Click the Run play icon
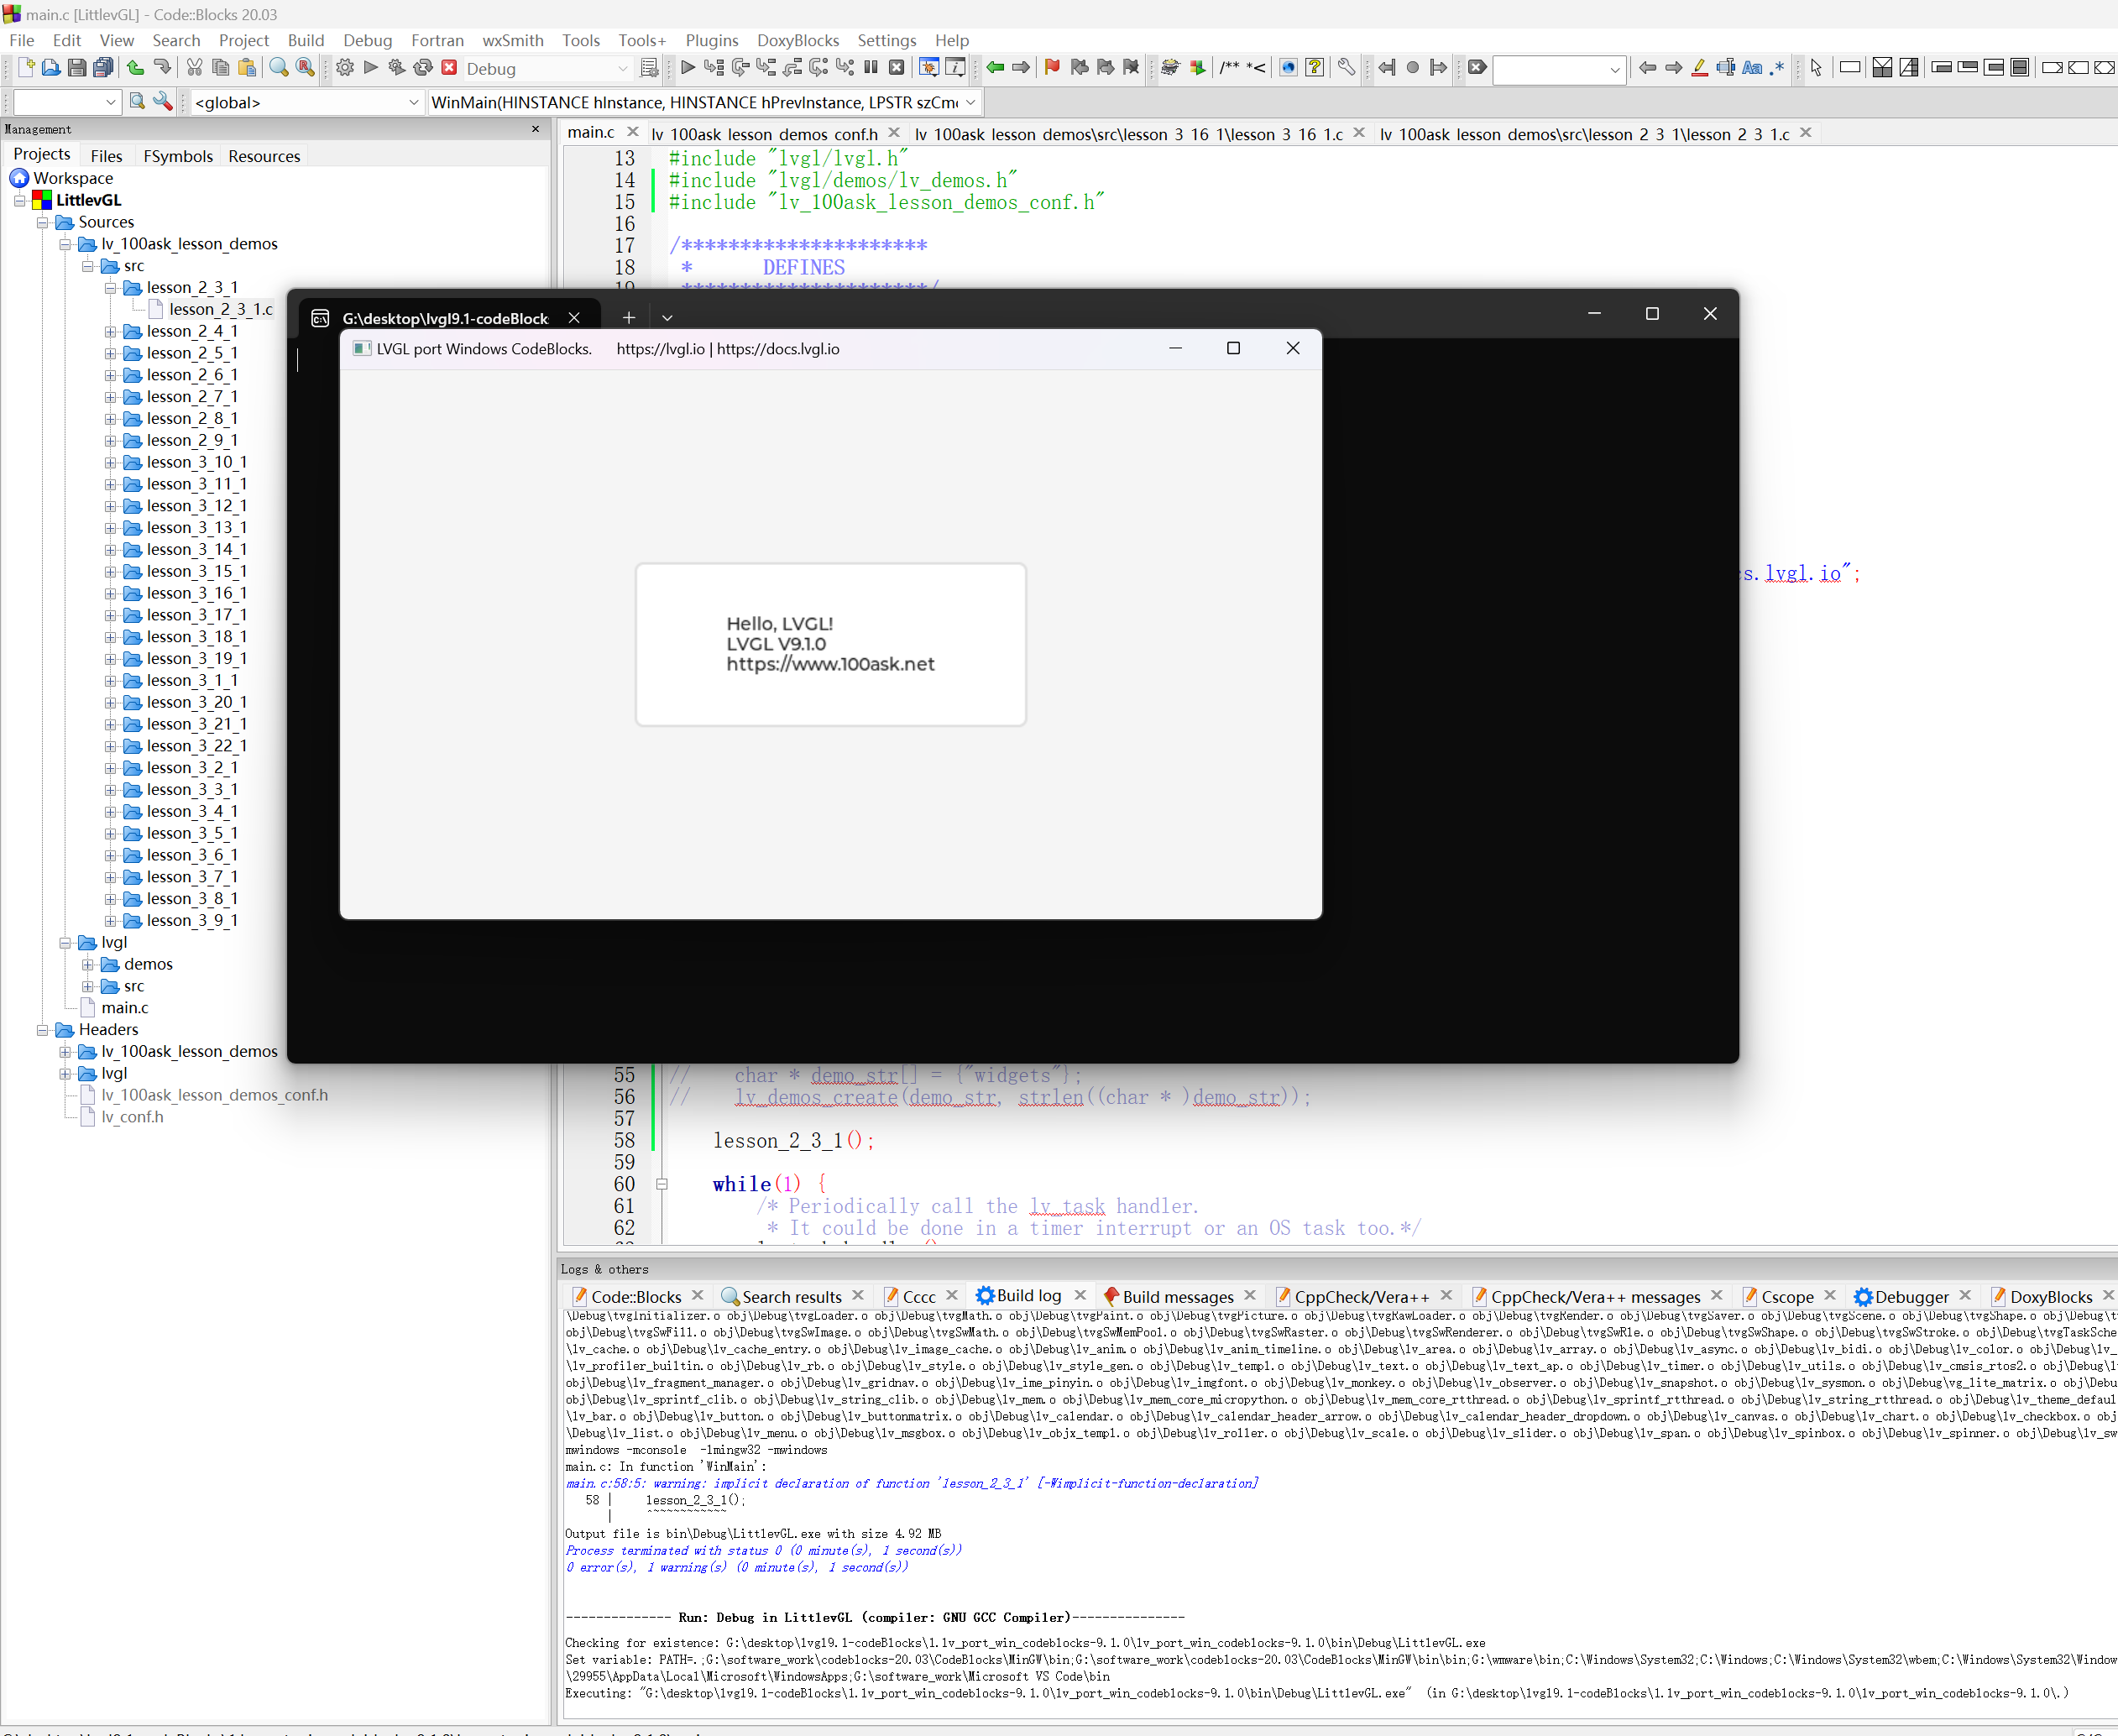 371,68
